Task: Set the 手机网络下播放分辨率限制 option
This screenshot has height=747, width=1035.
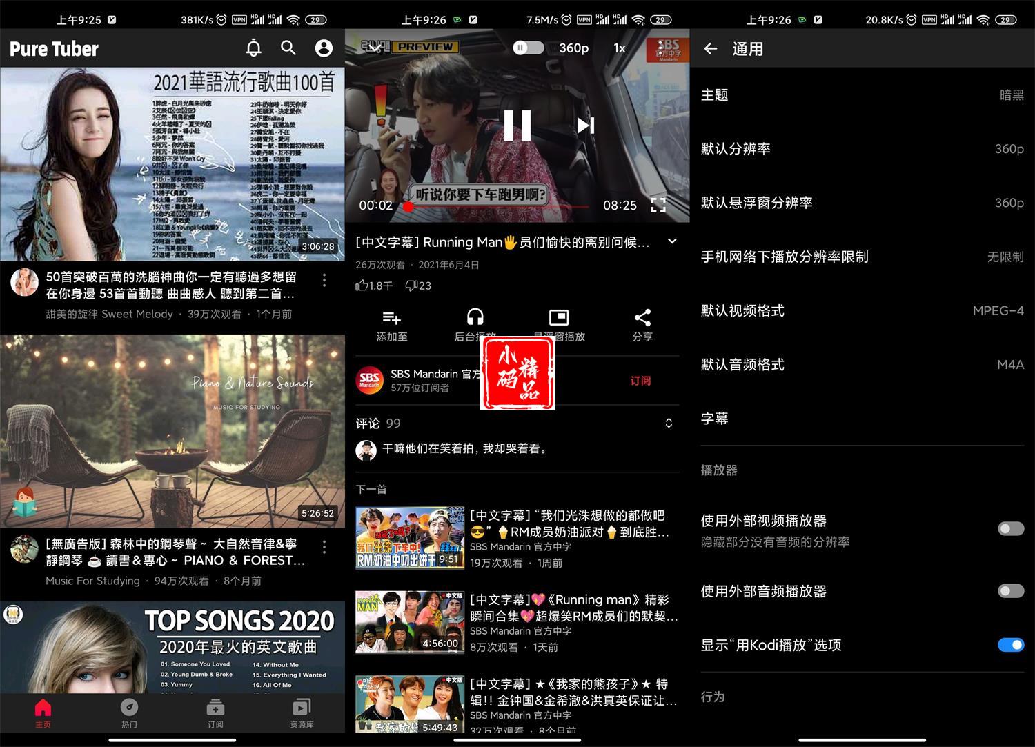Action: click(x=862, y=257)
